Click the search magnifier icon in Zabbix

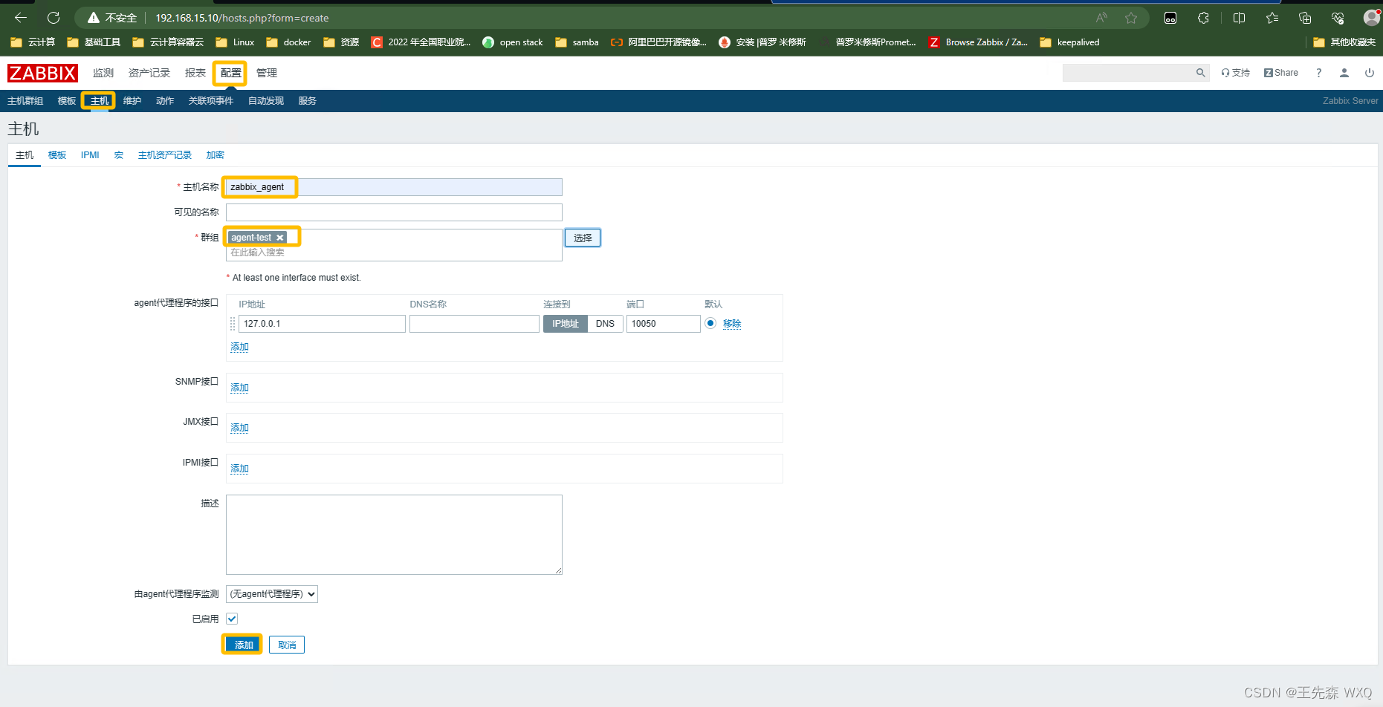point(1200,73)
